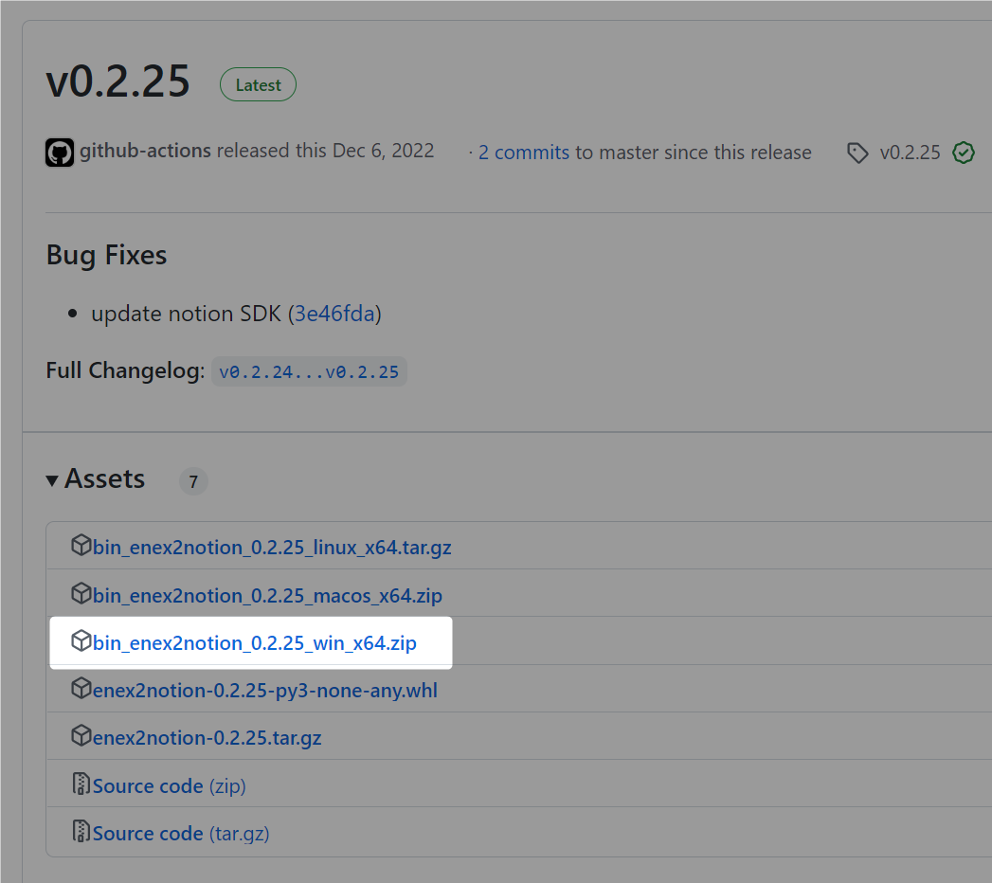Screen dimensions: 992x883
Task: Click package icon for macos_x64.zip asset
Action: click(x=81, y=593)
